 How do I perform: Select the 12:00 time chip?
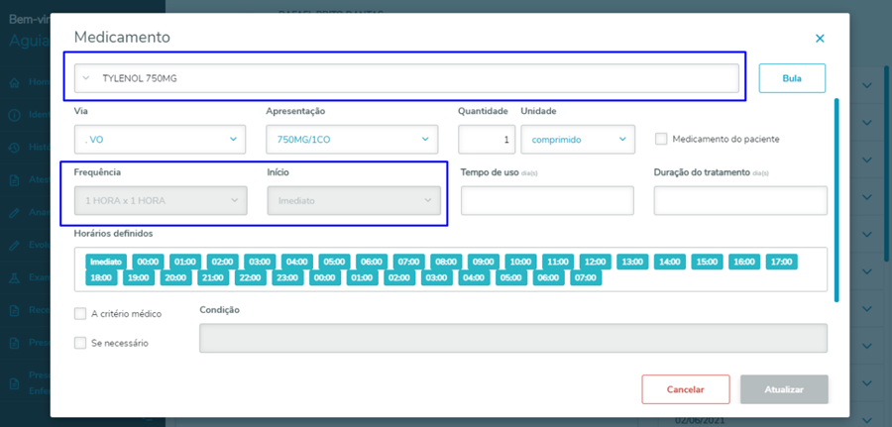coord(596,263)
